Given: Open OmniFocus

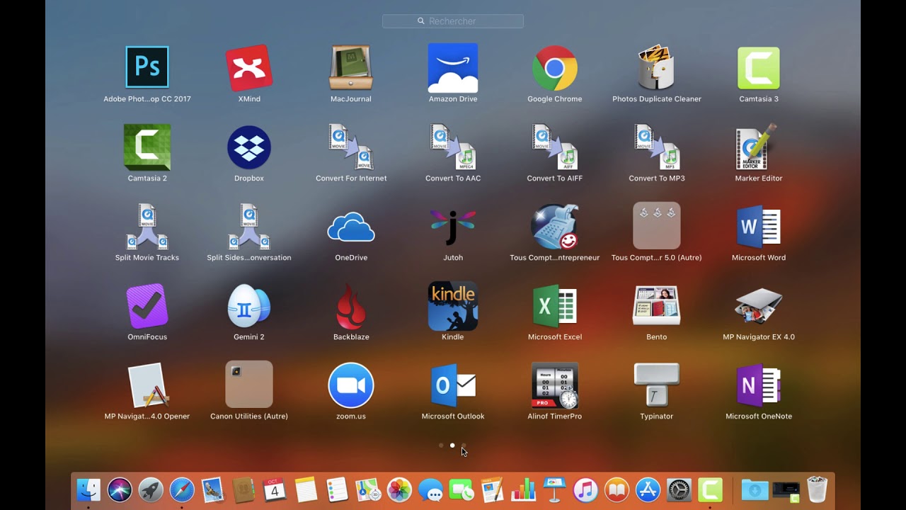Looking at the screenshot, I should pos(147,305).
